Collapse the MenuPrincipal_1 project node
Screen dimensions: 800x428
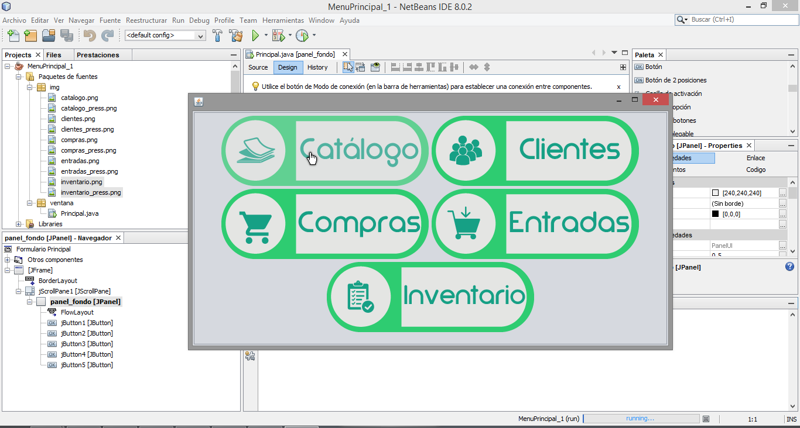8,66
